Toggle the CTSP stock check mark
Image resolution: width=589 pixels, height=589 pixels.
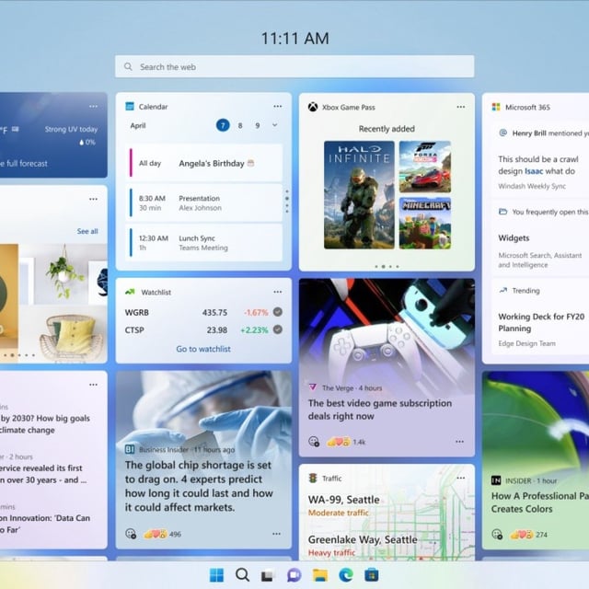278,329
